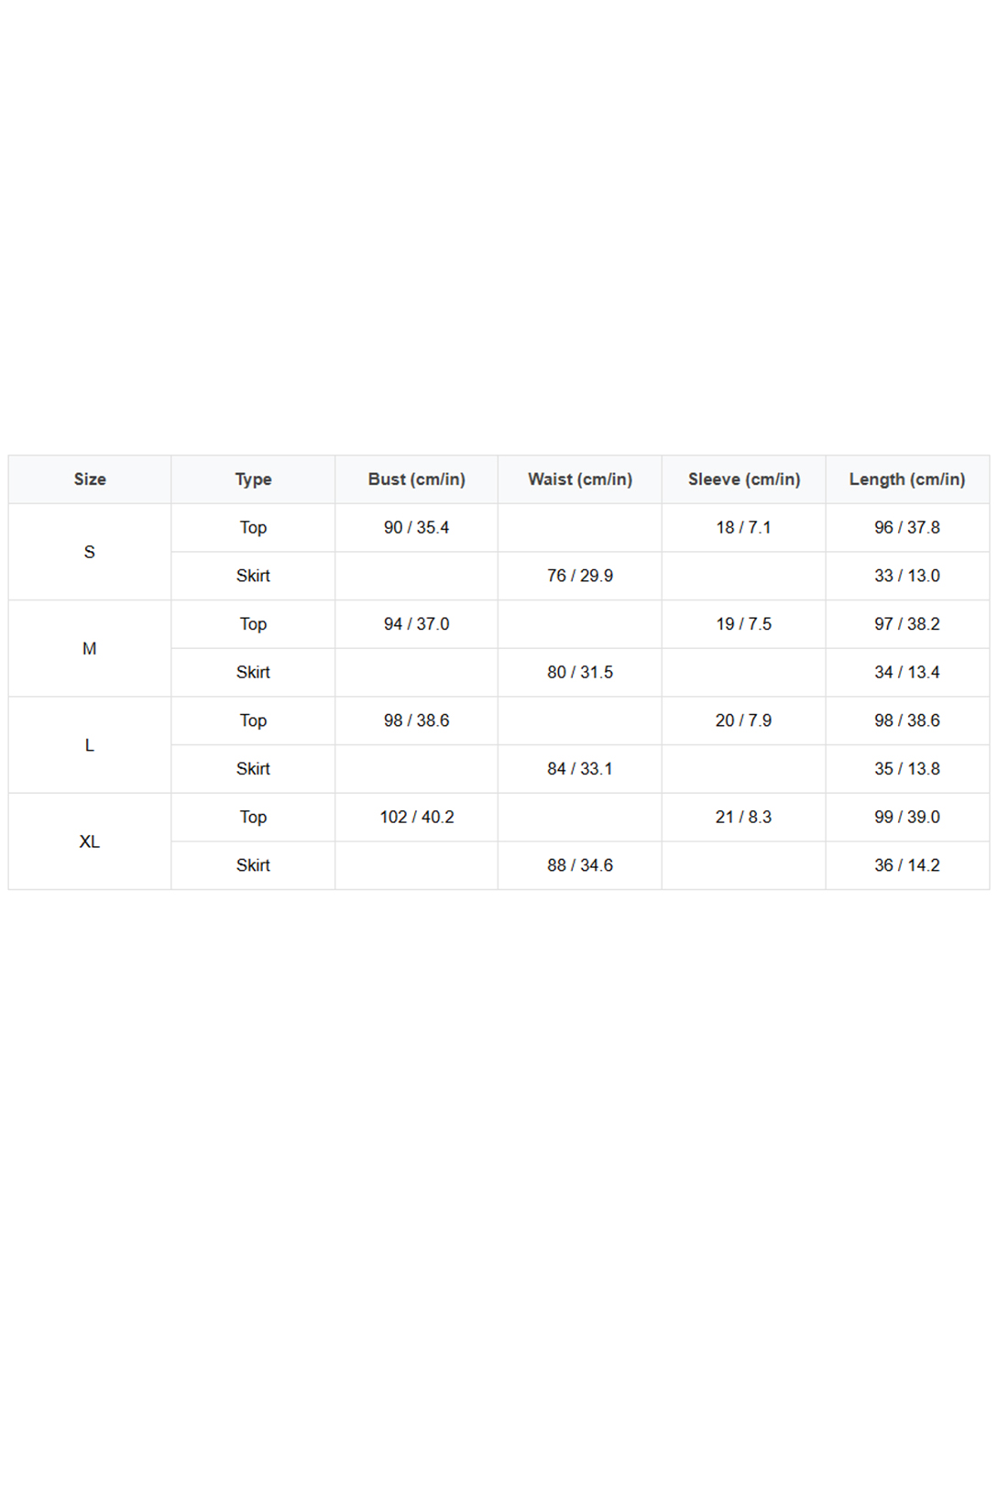Click the bust value 102 / 40.2
The image size is (997, 1496).
click(417, 817)
